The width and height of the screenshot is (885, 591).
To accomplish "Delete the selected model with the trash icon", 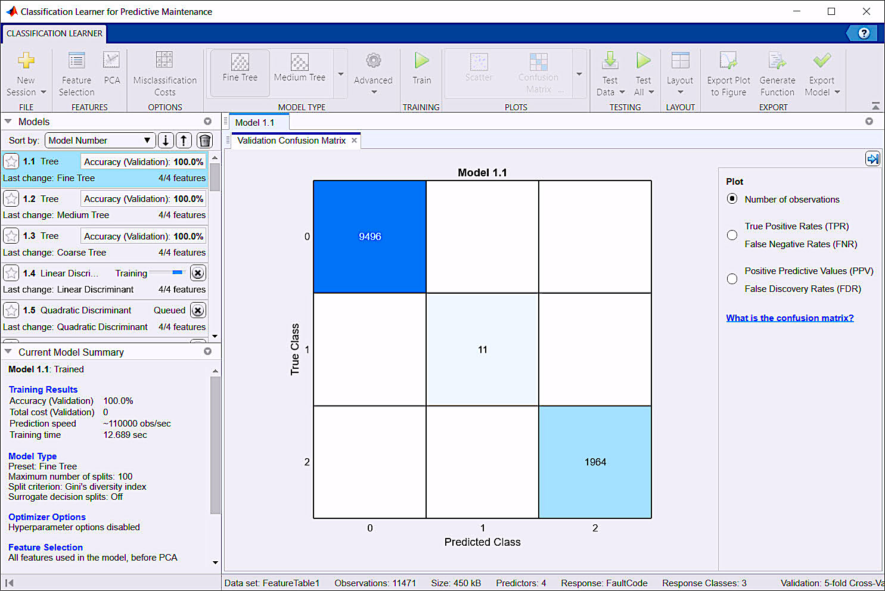I will pos(204,141).
